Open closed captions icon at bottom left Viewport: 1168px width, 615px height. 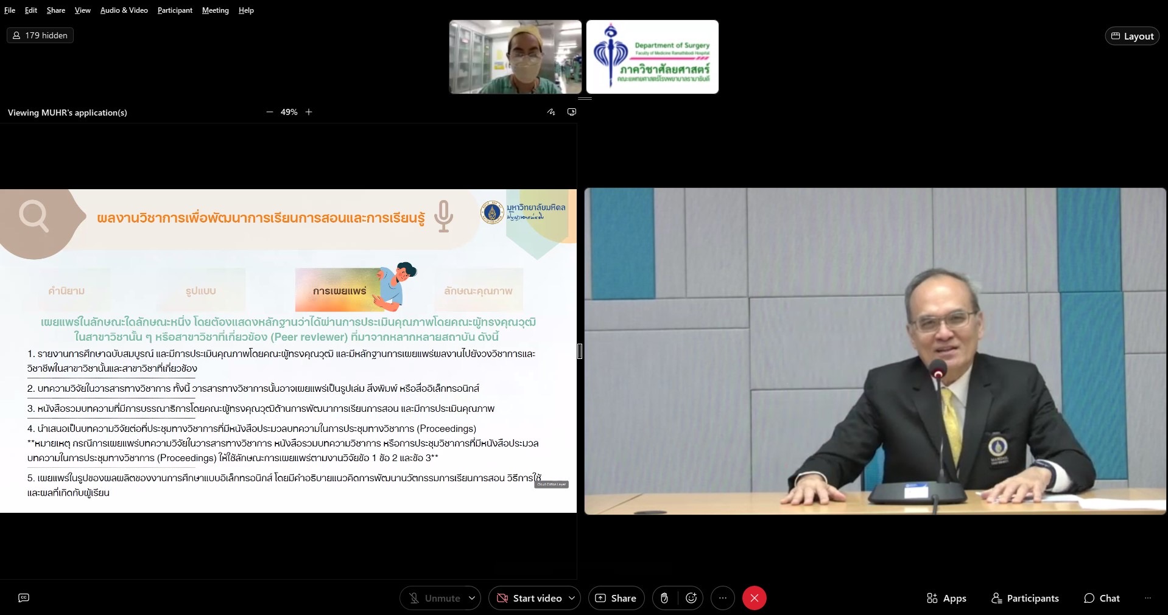coord(24,598)
